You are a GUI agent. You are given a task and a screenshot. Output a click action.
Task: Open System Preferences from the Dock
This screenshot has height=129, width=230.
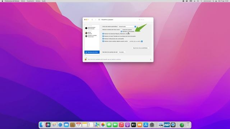pos(152,125)
